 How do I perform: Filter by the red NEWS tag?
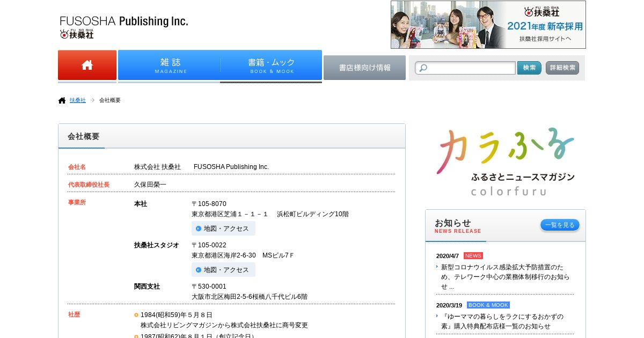(x=473, y=256)
